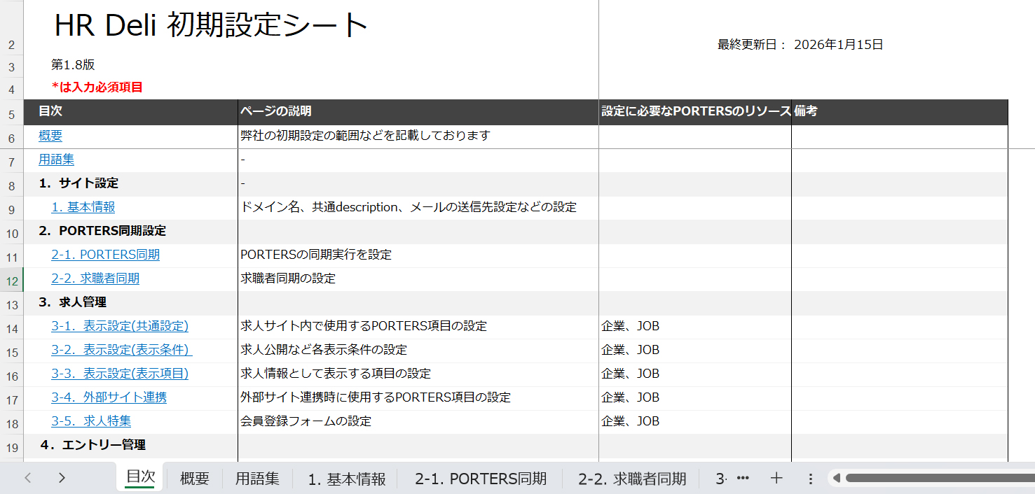The height and width of the screenshot is (494, 1035).
Task: Click the next sheet arrow
Action: 62,478
